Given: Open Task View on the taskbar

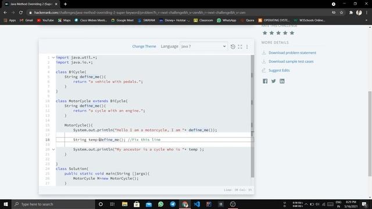Looking at the screenshot, I should [112, 204].
